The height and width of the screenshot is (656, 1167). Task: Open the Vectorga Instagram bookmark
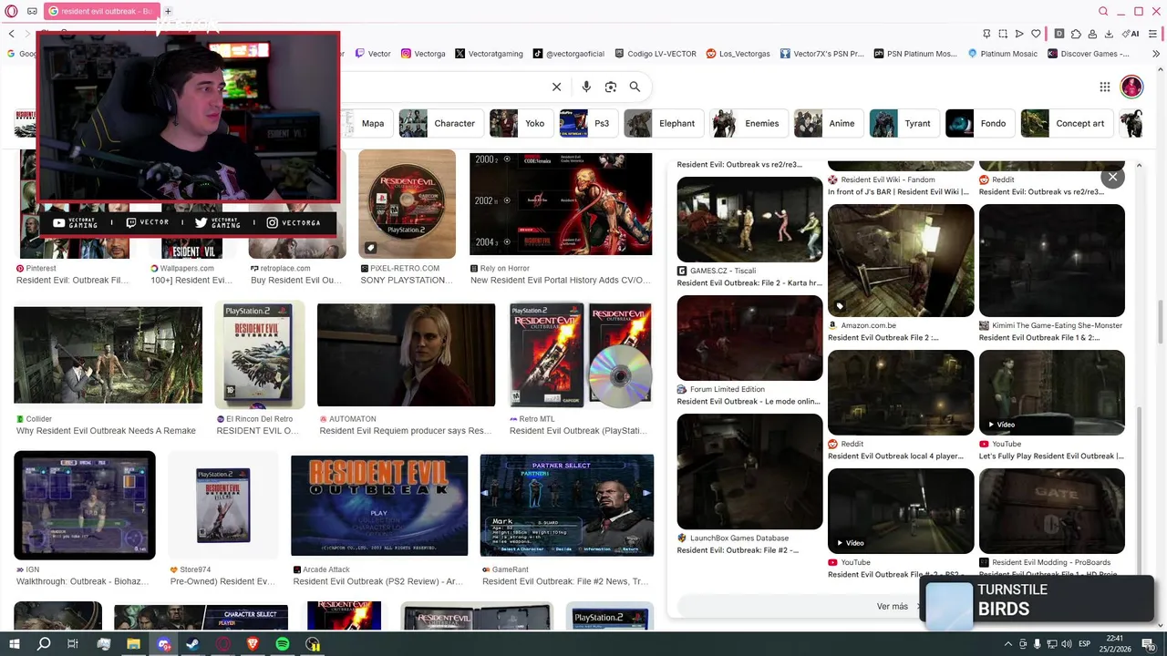click(423, 54)
